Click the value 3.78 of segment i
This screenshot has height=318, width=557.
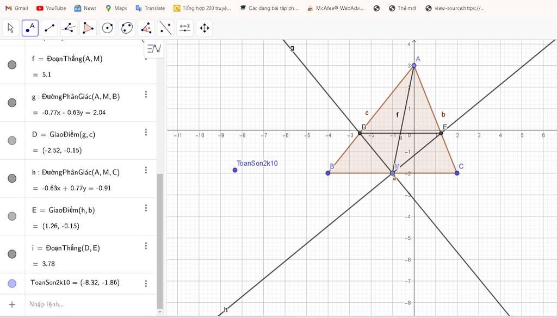[48, 264]
